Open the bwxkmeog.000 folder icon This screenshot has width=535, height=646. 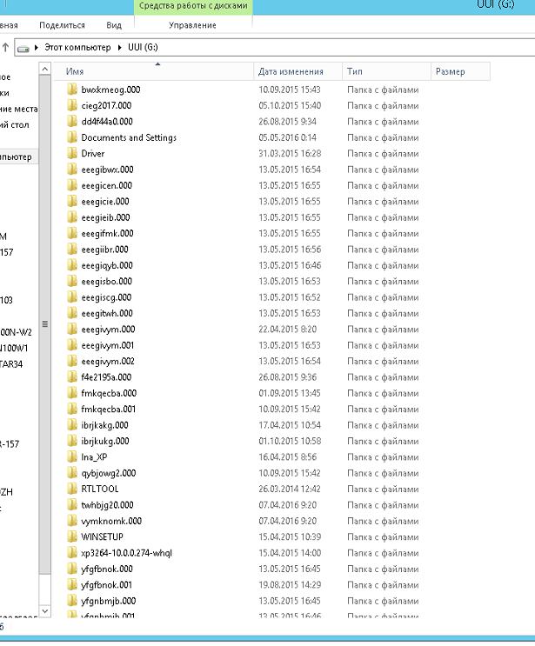(x=72, y=90)
